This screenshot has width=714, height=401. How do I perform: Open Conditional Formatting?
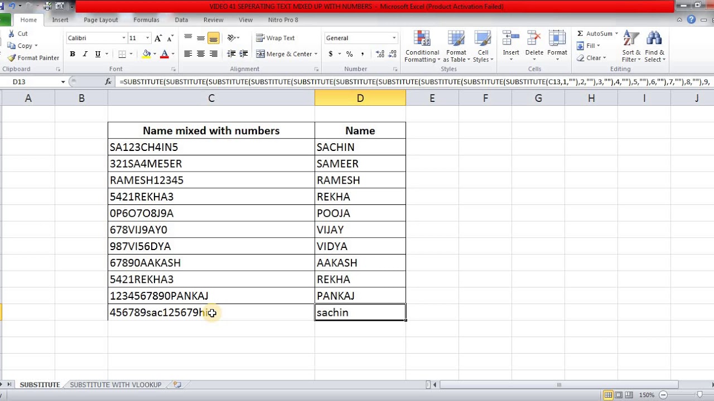pyautogui.click(x=422, y=47)
